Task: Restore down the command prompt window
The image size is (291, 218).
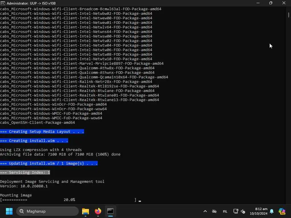Action: [271, 3]
